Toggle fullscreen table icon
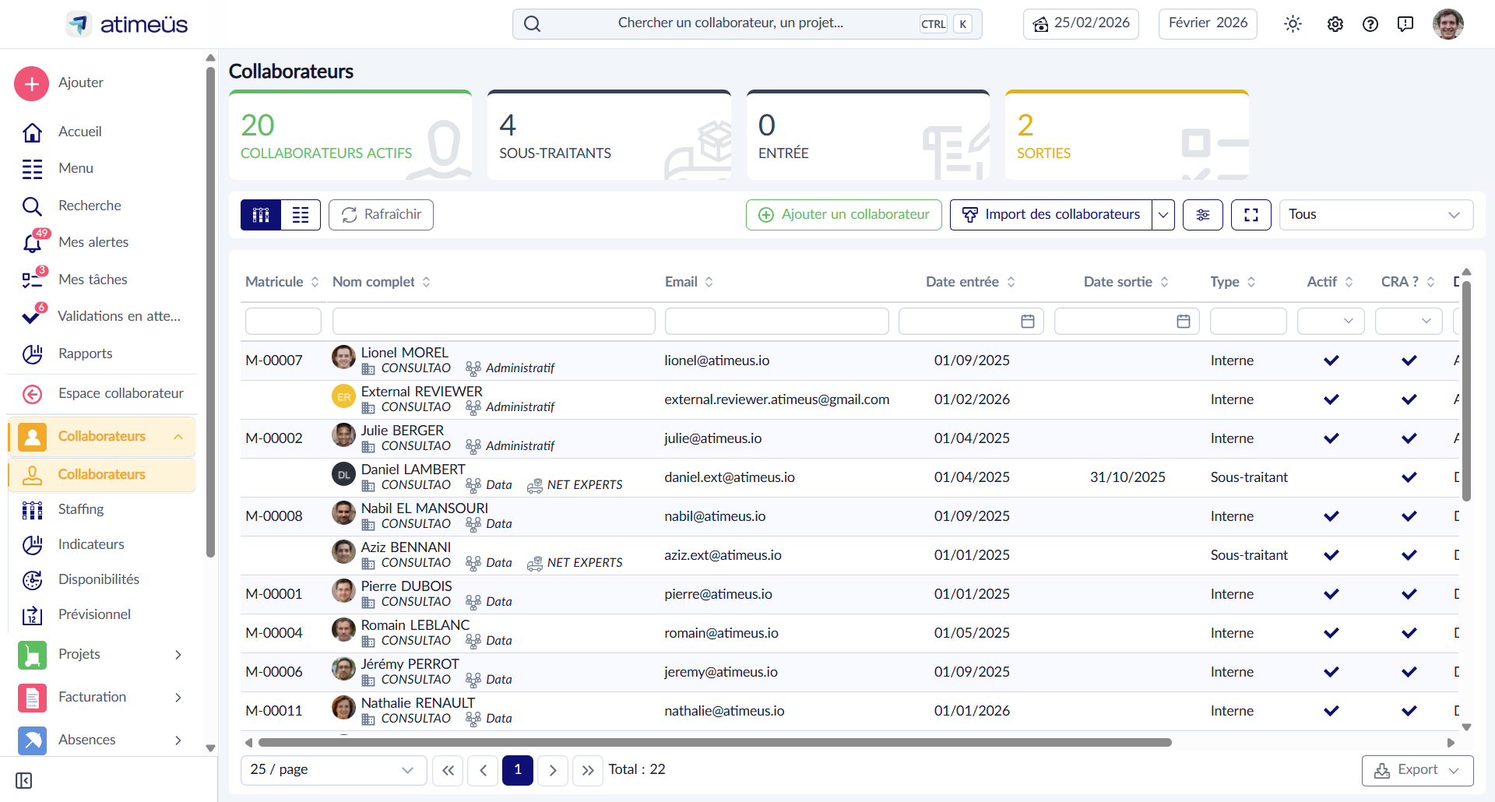This screenshot has height=802, width=1495. (x=1251, y=215)
